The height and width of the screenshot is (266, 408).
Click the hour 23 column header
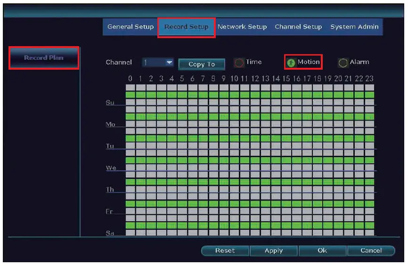[x=369, y=79]
